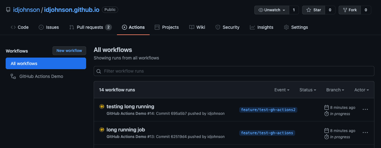The height and width of the screenshot is (148, 381).
Task: Open the Projects tab
Action: click(167, 27)
